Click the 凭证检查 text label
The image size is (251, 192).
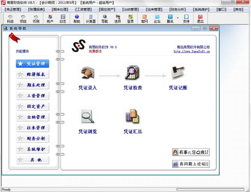133,88
